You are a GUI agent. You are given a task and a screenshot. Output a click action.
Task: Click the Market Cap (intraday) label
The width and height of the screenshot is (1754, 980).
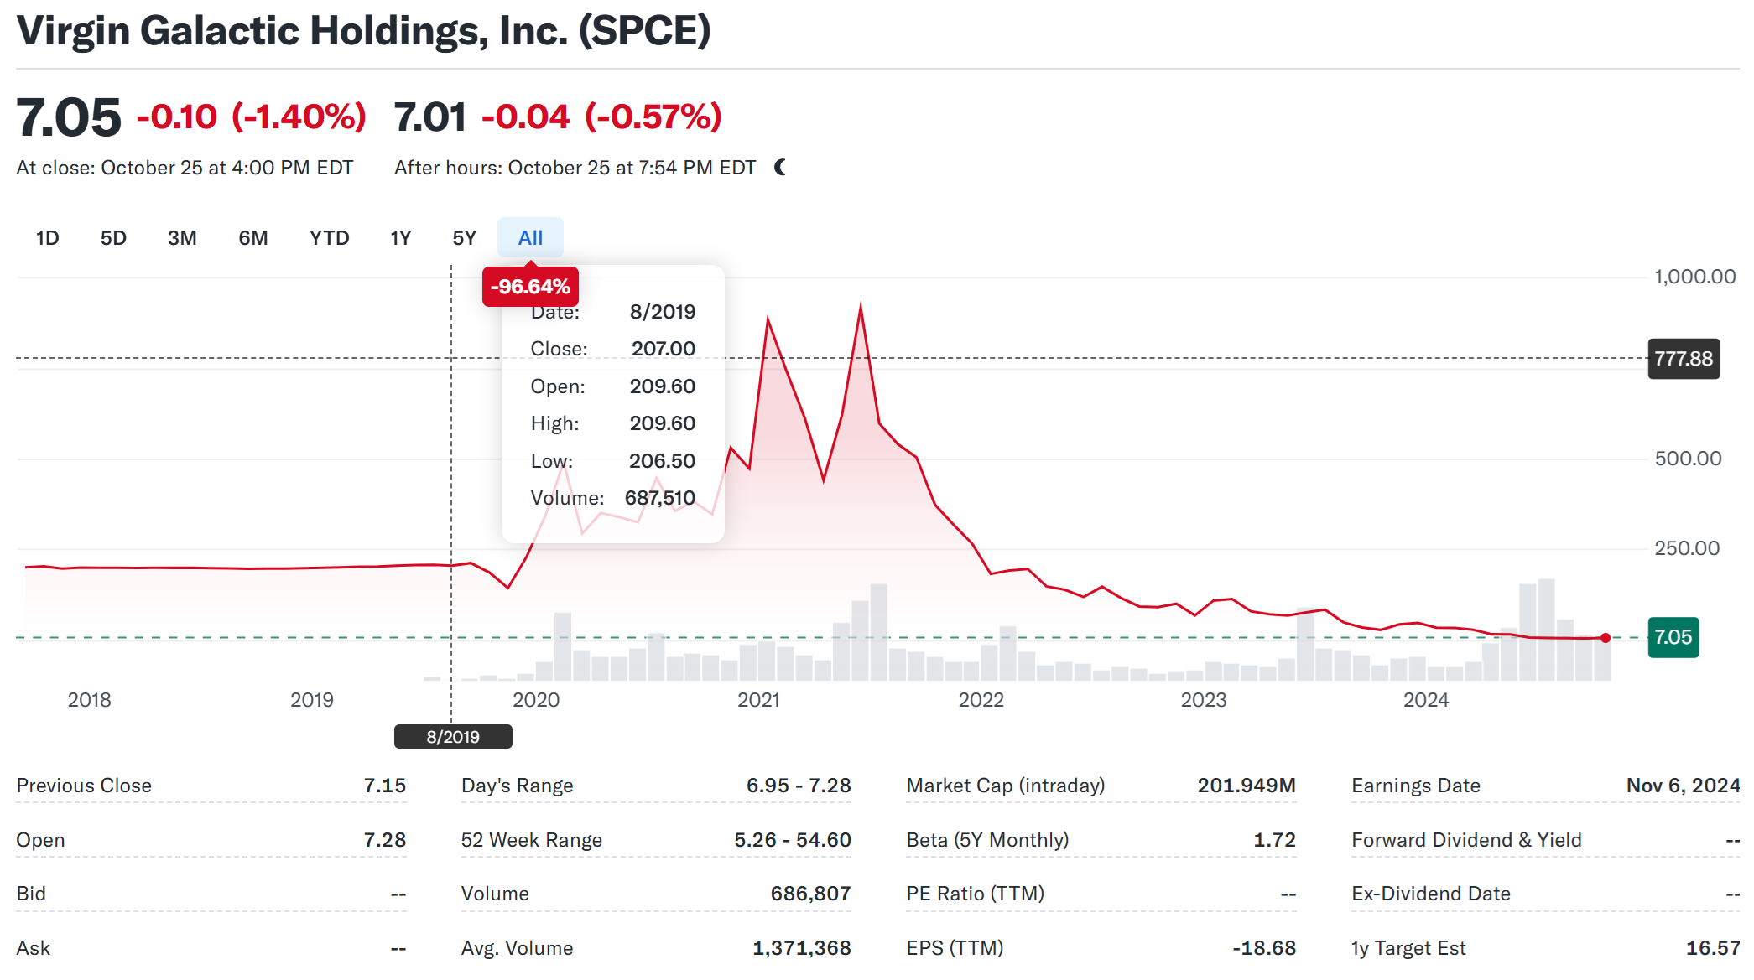[x=1006, y=786]
